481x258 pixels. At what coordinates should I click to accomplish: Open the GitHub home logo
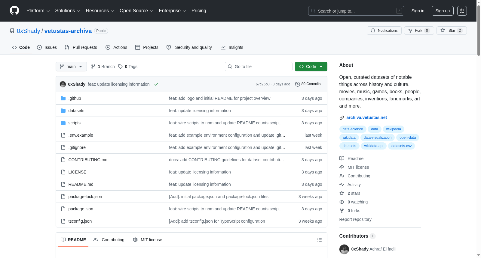[14, 11]
